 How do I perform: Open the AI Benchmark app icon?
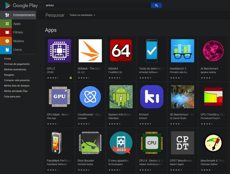click(213, 51)
